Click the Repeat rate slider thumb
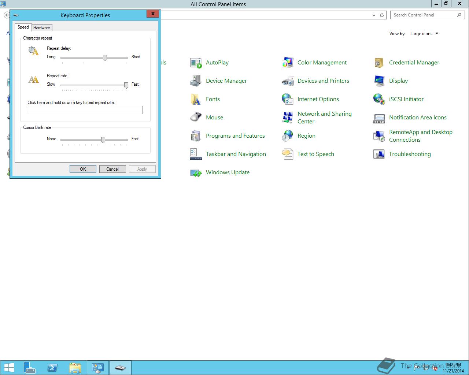 point(126,85)
